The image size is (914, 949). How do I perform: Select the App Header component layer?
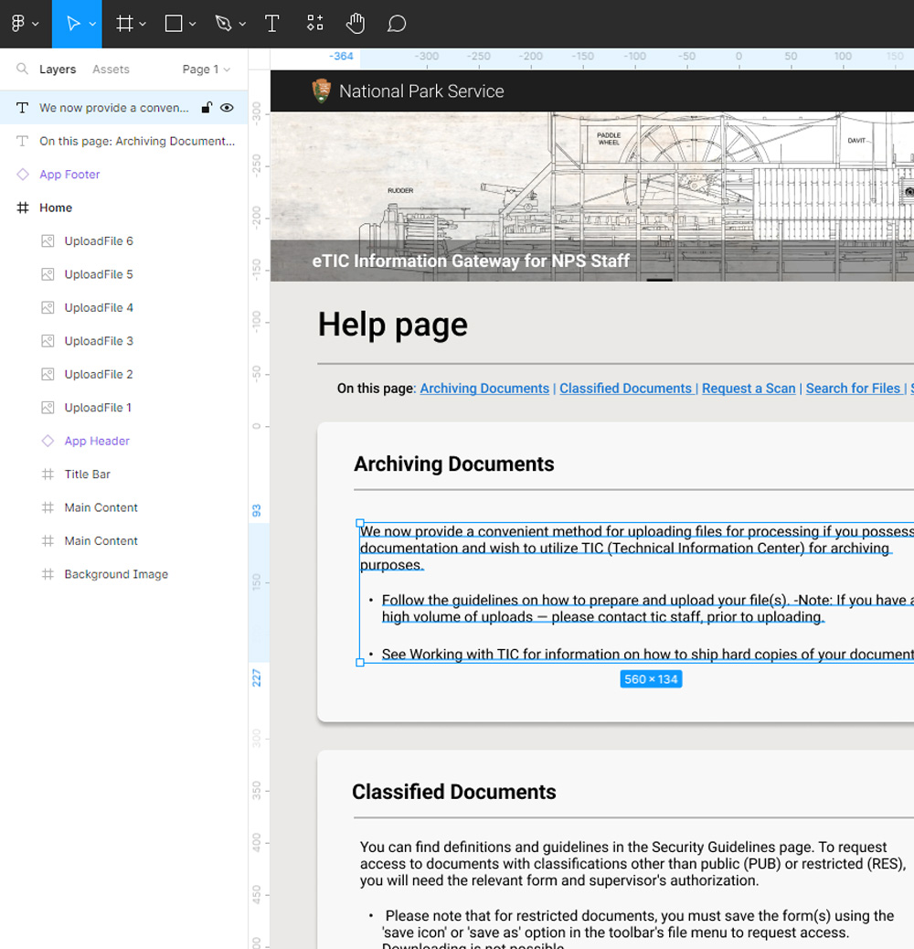pyautogui.click(x=123, y=441)
